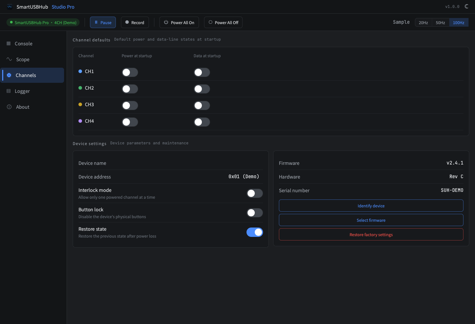The image size is (475, 324).
Task: Click the CH1 channel label
Action: pos(89,71)
